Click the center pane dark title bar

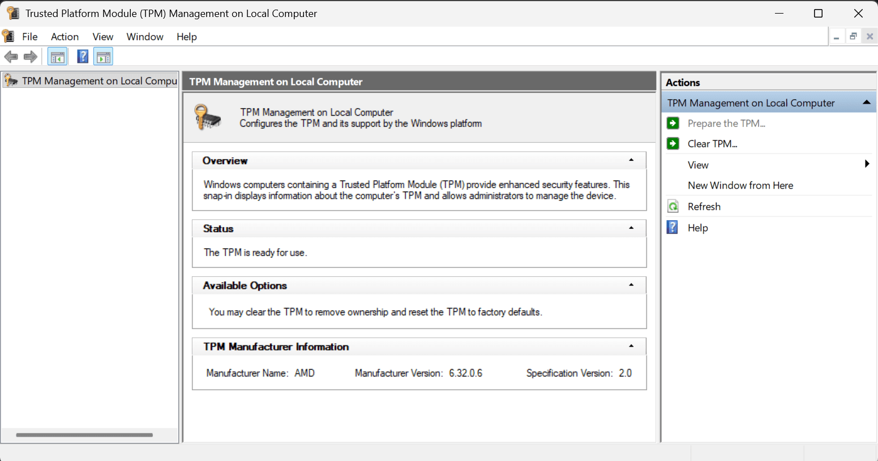(x=419, y=82)
